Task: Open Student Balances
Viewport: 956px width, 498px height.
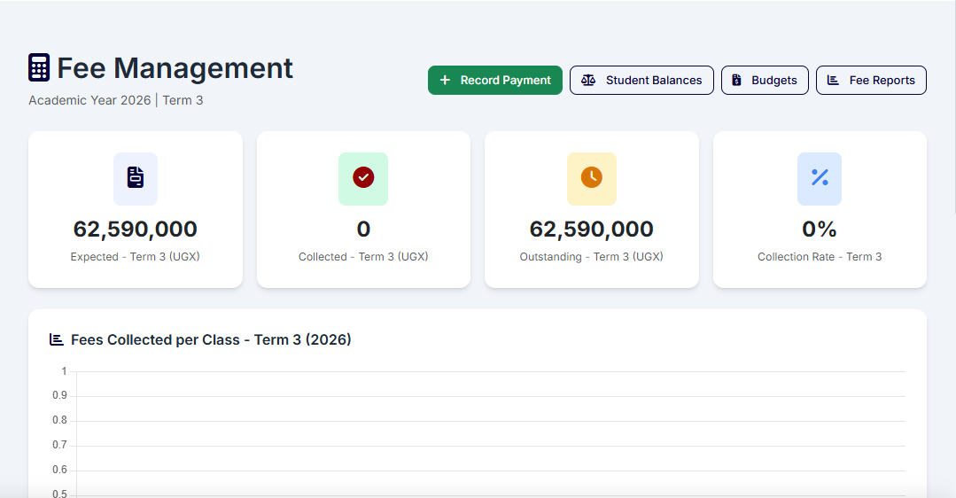Action: click(x=641, y=81)
